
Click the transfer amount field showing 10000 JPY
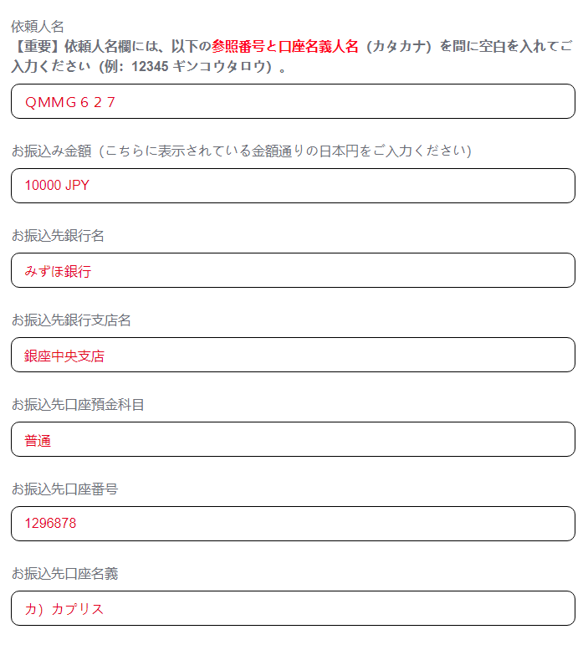293,186
